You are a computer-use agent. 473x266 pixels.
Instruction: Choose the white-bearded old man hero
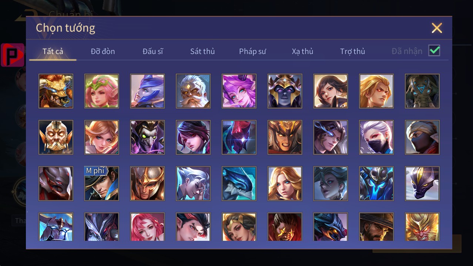pyautogui.click(x=193, y=91)
